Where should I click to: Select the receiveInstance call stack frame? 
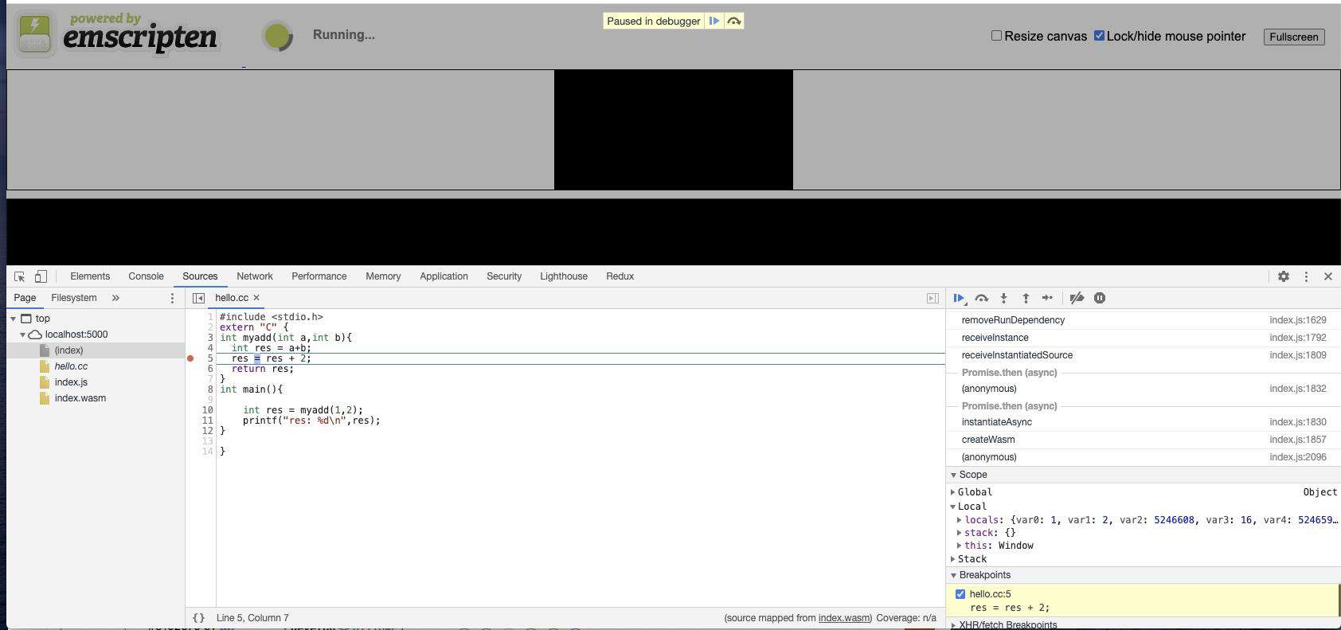(1144, 338)
